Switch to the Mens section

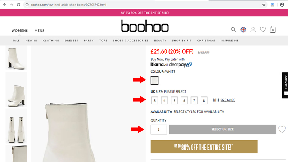click(39, 31)
